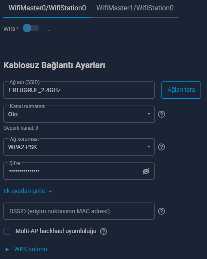Click the Ağ adı (SSID) input field
Viewport: 207px width, 259px height.
79,90
